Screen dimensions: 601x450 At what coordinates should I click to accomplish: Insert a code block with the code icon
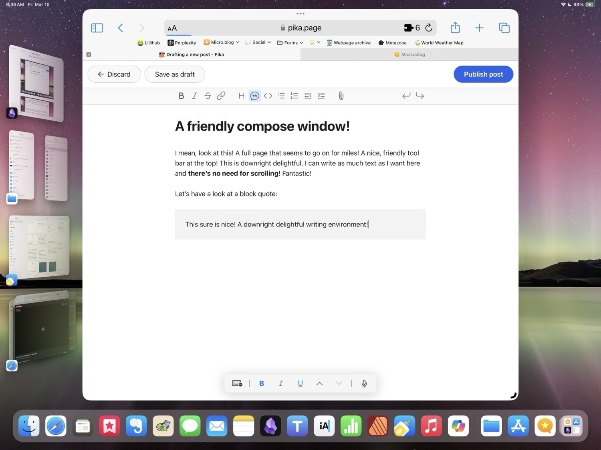268,96
